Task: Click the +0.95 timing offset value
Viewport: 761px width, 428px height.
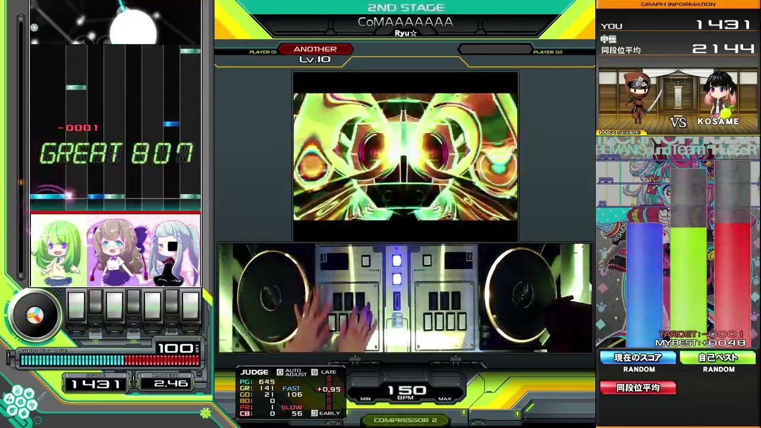Action: point(330,389)
